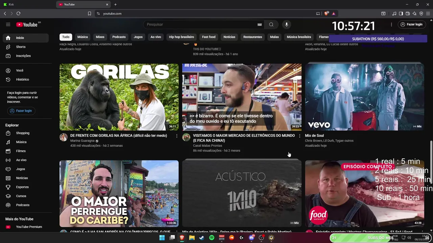Image resolution: width=433 pixels, height=243 pixels.
Task: Open DE FRENTE COM GORILAS video title
Action: [118, 136]
